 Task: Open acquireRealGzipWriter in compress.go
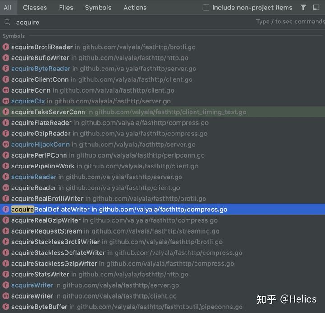162,220
